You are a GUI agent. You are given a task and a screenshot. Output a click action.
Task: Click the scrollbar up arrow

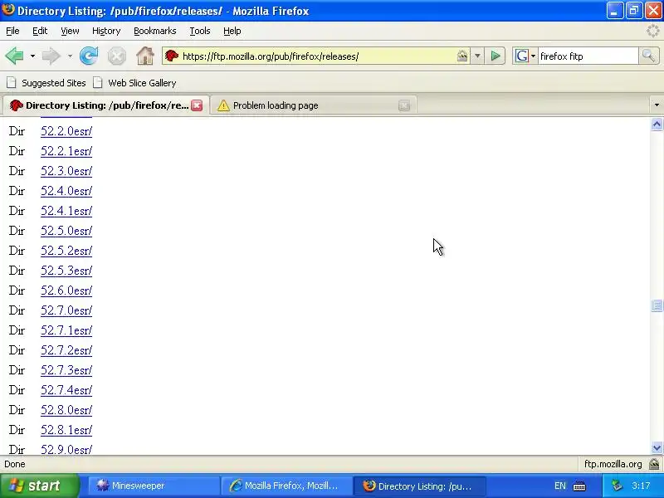pos(657,124)
